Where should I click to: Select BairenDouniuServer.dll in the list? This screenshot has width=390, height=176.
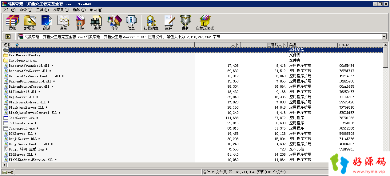click(193, 86)
